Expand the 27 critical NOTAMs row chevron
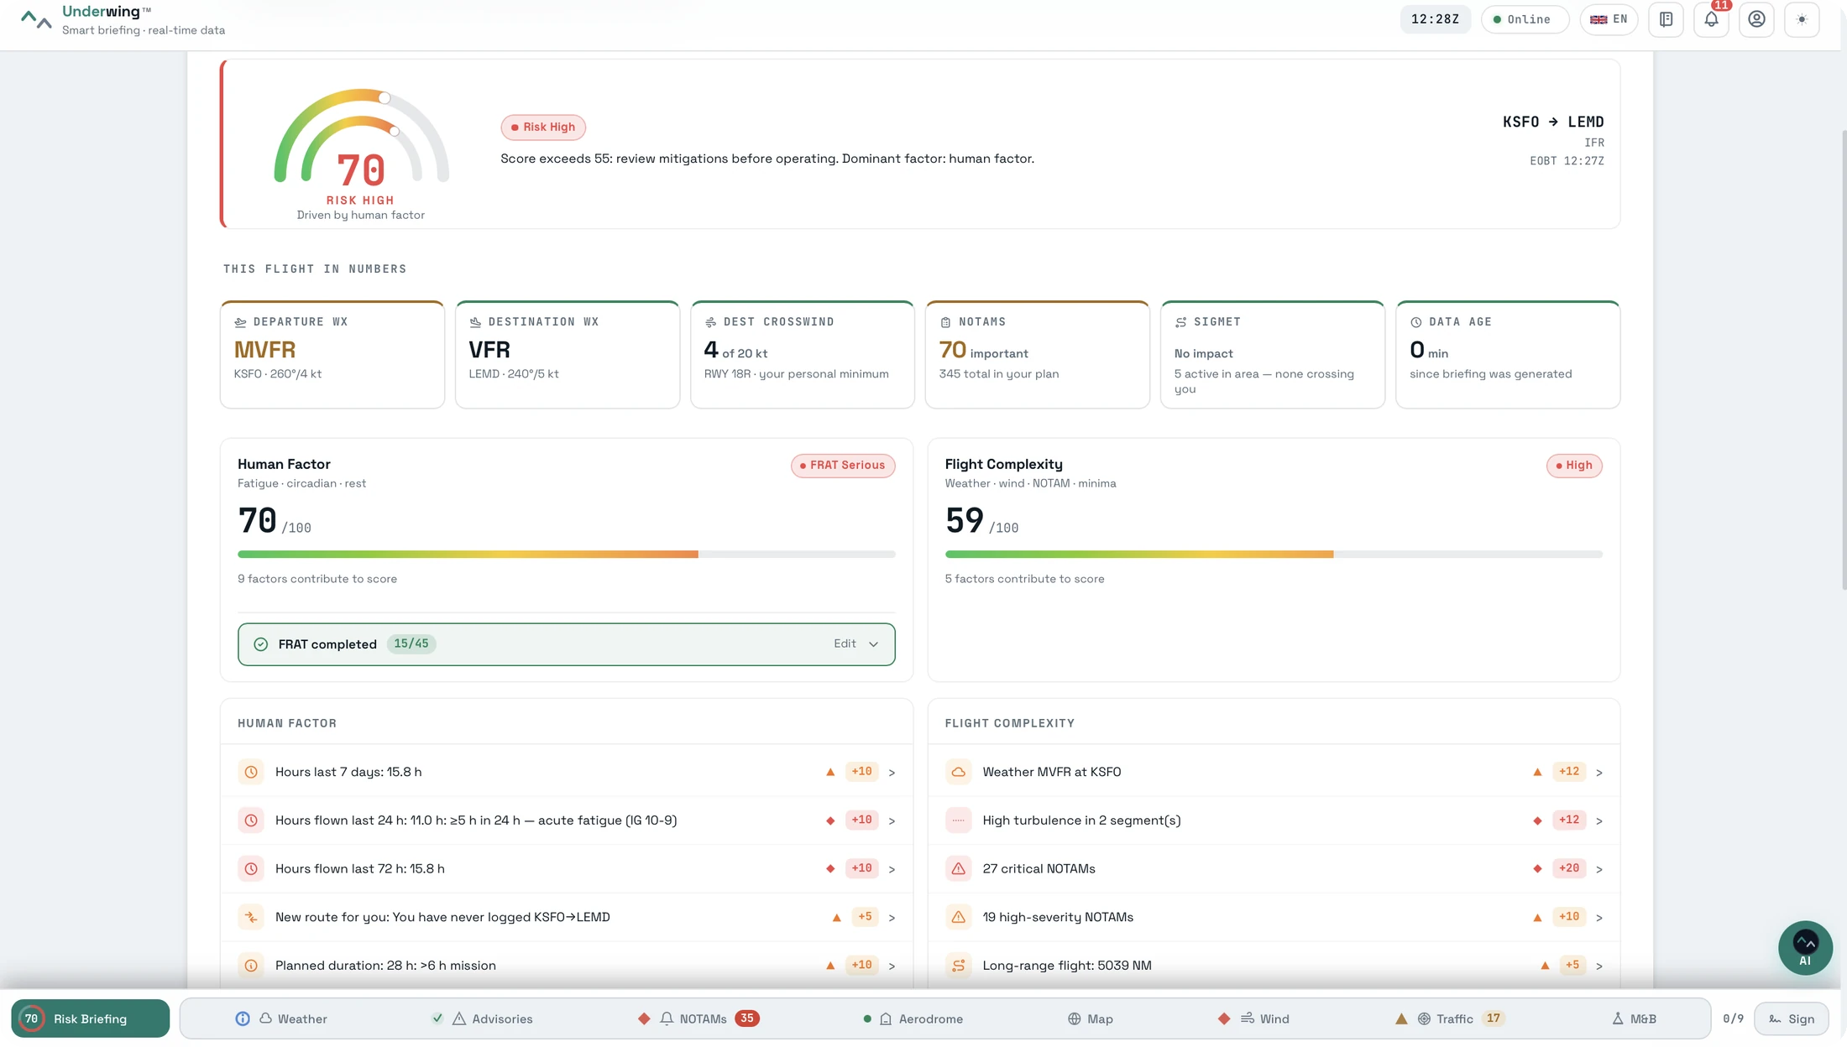The image size is (1847, 1047). pos(1598,869)
